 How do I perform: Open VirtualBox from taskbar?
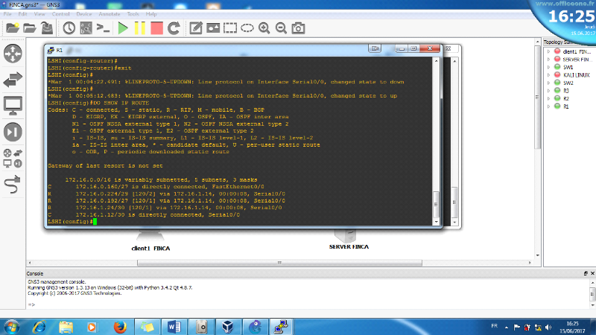[228, 327]
